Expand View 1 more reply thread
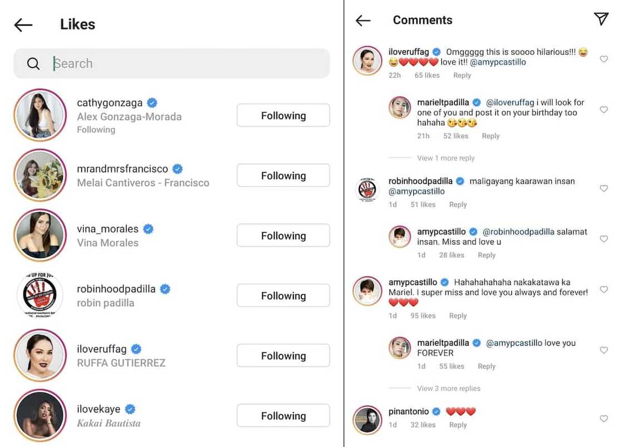The image size is (623, 447). (446, 158)
